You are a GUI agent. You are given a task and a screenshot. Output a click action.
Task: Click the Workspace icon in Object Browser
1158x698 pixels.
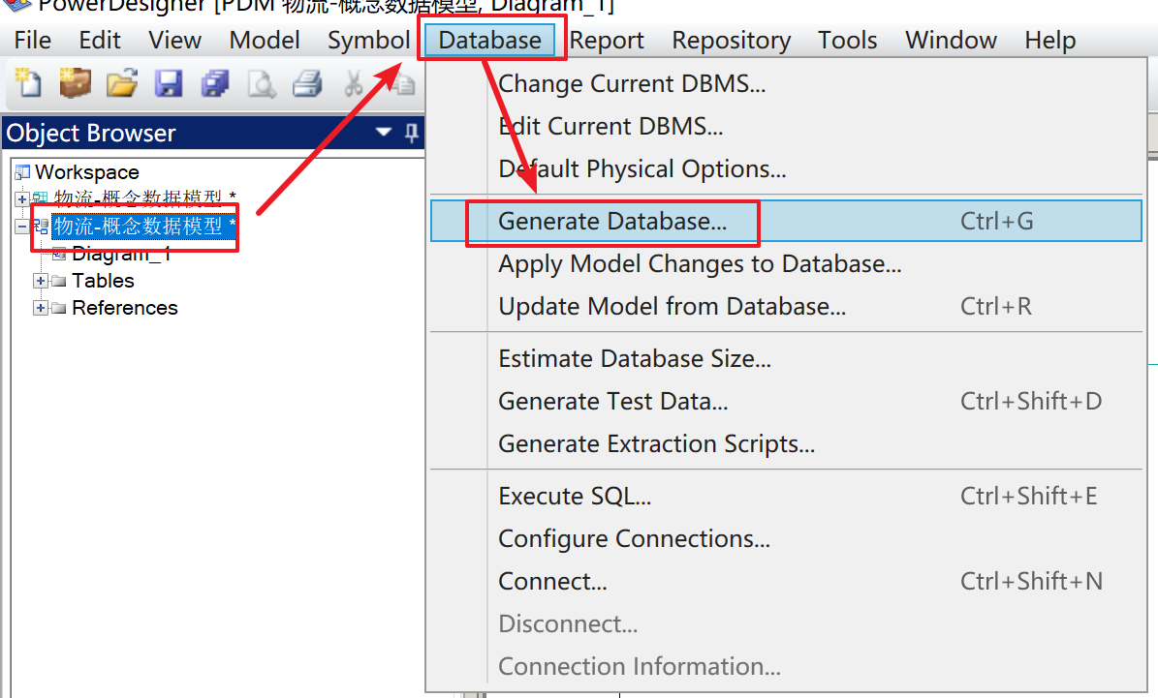pyautogui.click(x=23, y=172)
